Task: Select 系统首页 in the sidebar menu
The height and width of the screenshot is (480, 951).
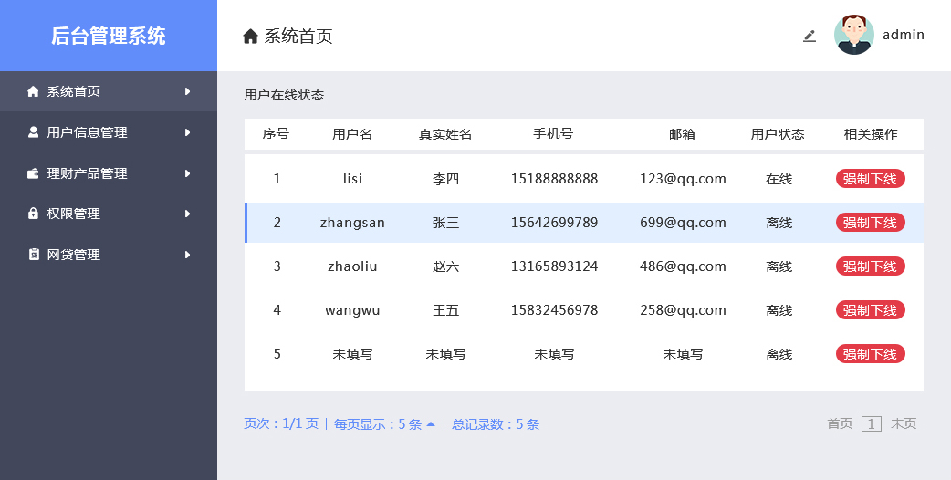Action: (x=74, y=91)
